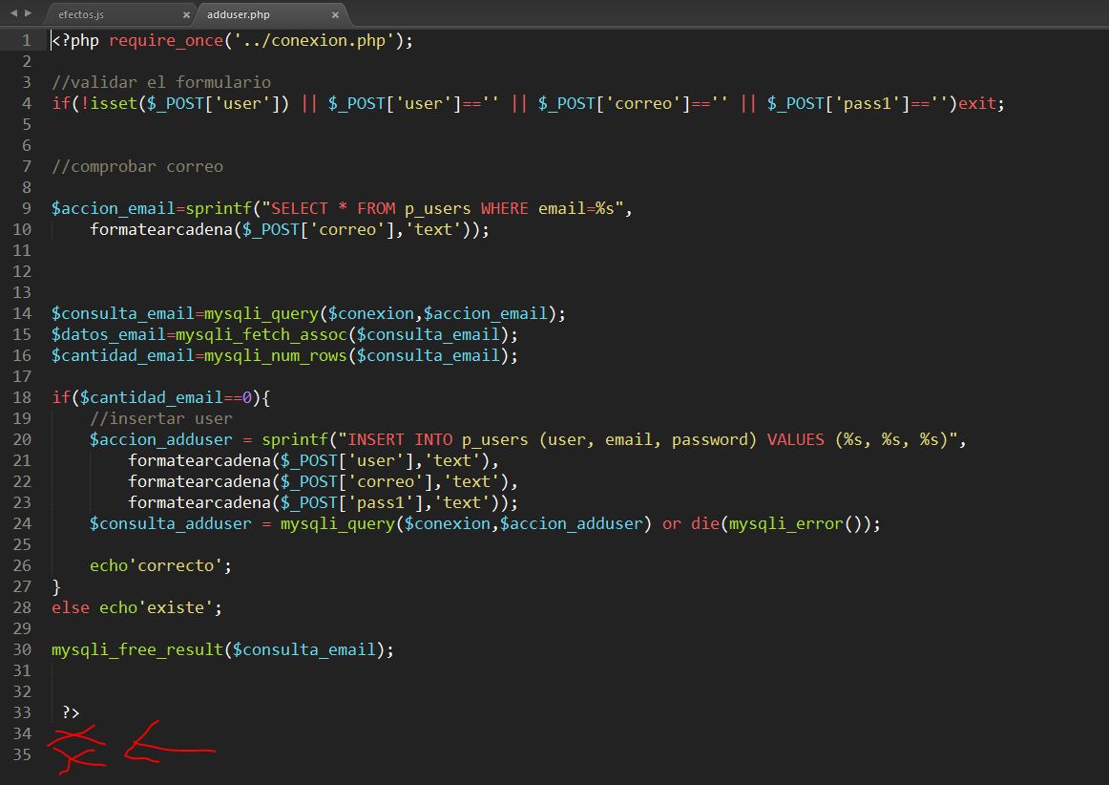Click the closing ?> PHP tag

point(71,712)
